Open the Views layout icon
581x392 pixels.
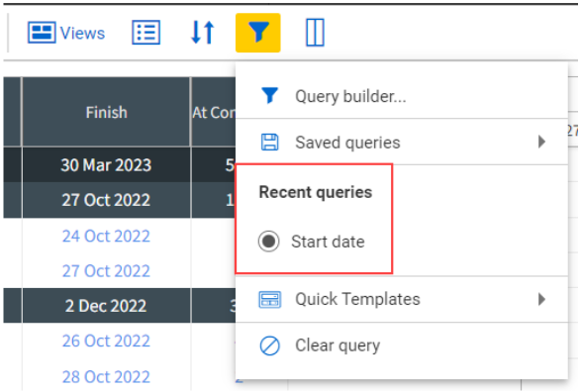pos(42,33)
